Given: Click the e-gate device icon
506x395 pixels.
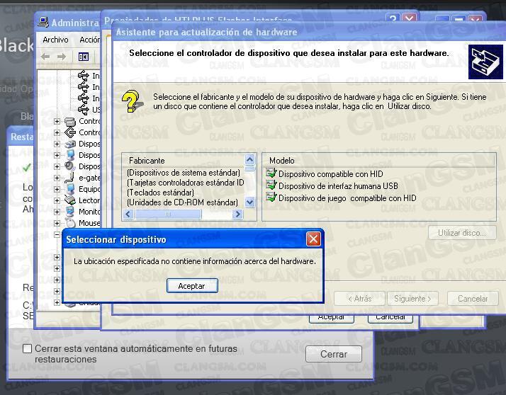Looking at the screenshot, I should tap(70, 178).
